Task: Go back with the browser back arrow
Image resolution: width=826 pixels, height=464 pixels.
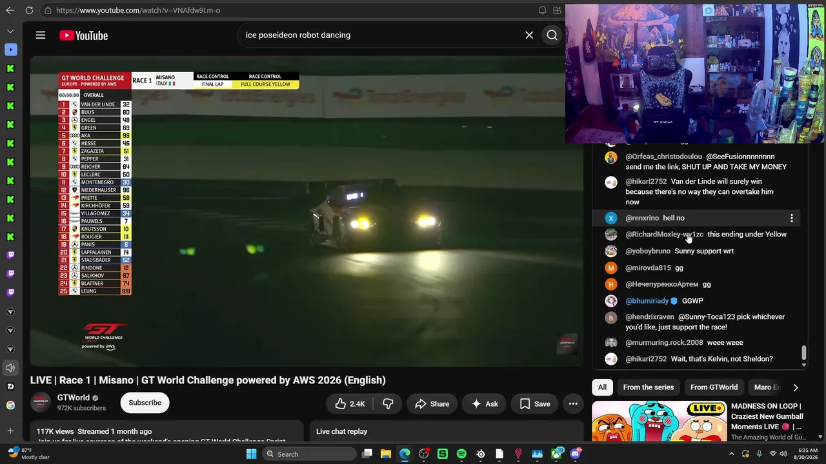Action: [x=10, y=10]
